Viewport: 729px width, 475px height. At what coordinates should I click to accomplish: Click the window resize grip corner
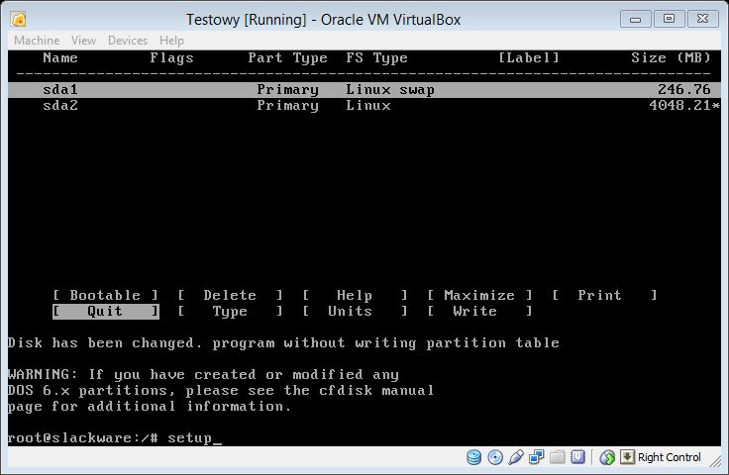[715, 460]
